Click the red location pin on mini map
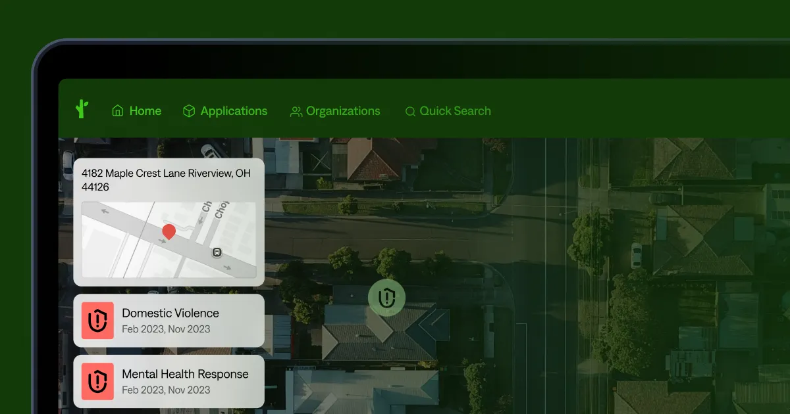790x414 pixels. tap(169, 232)
